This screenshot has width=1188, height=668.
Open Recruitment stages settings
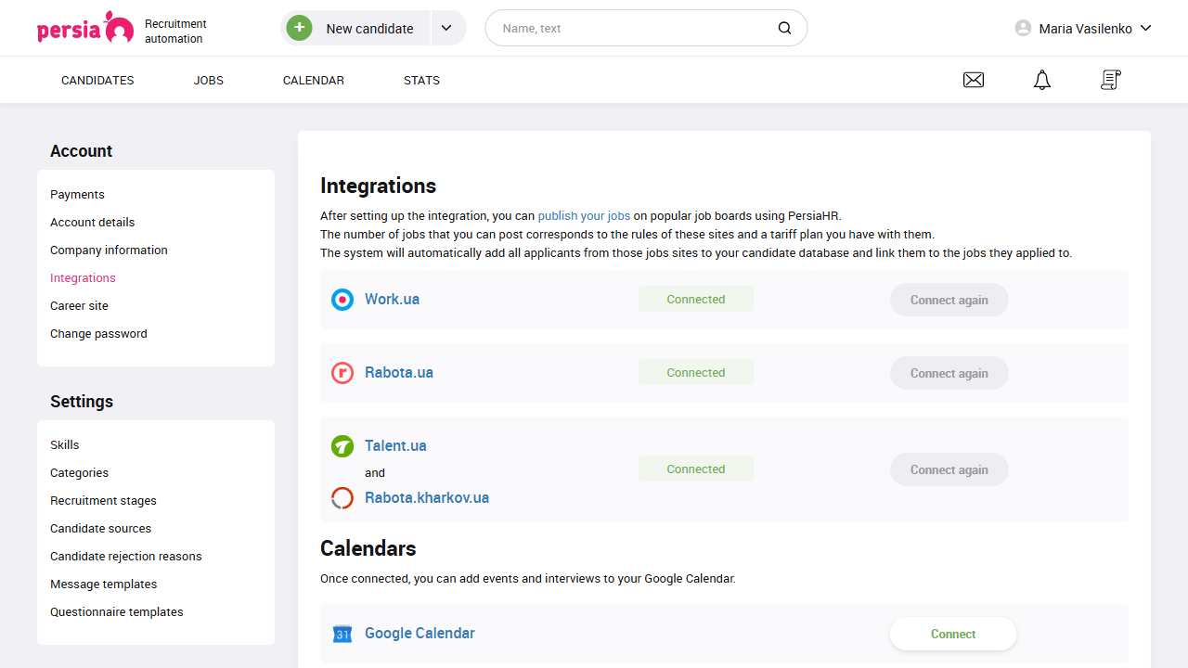coord(103,500)
